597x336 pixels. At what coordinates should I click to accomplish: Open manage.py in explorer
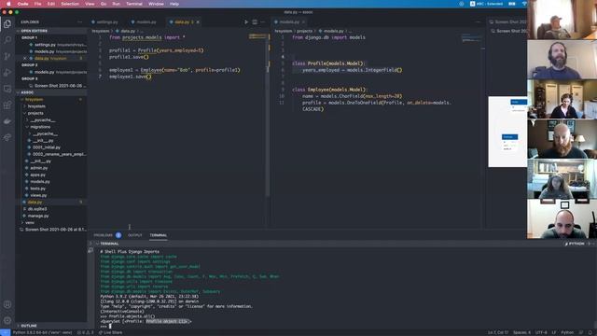[x=38, y=216]
